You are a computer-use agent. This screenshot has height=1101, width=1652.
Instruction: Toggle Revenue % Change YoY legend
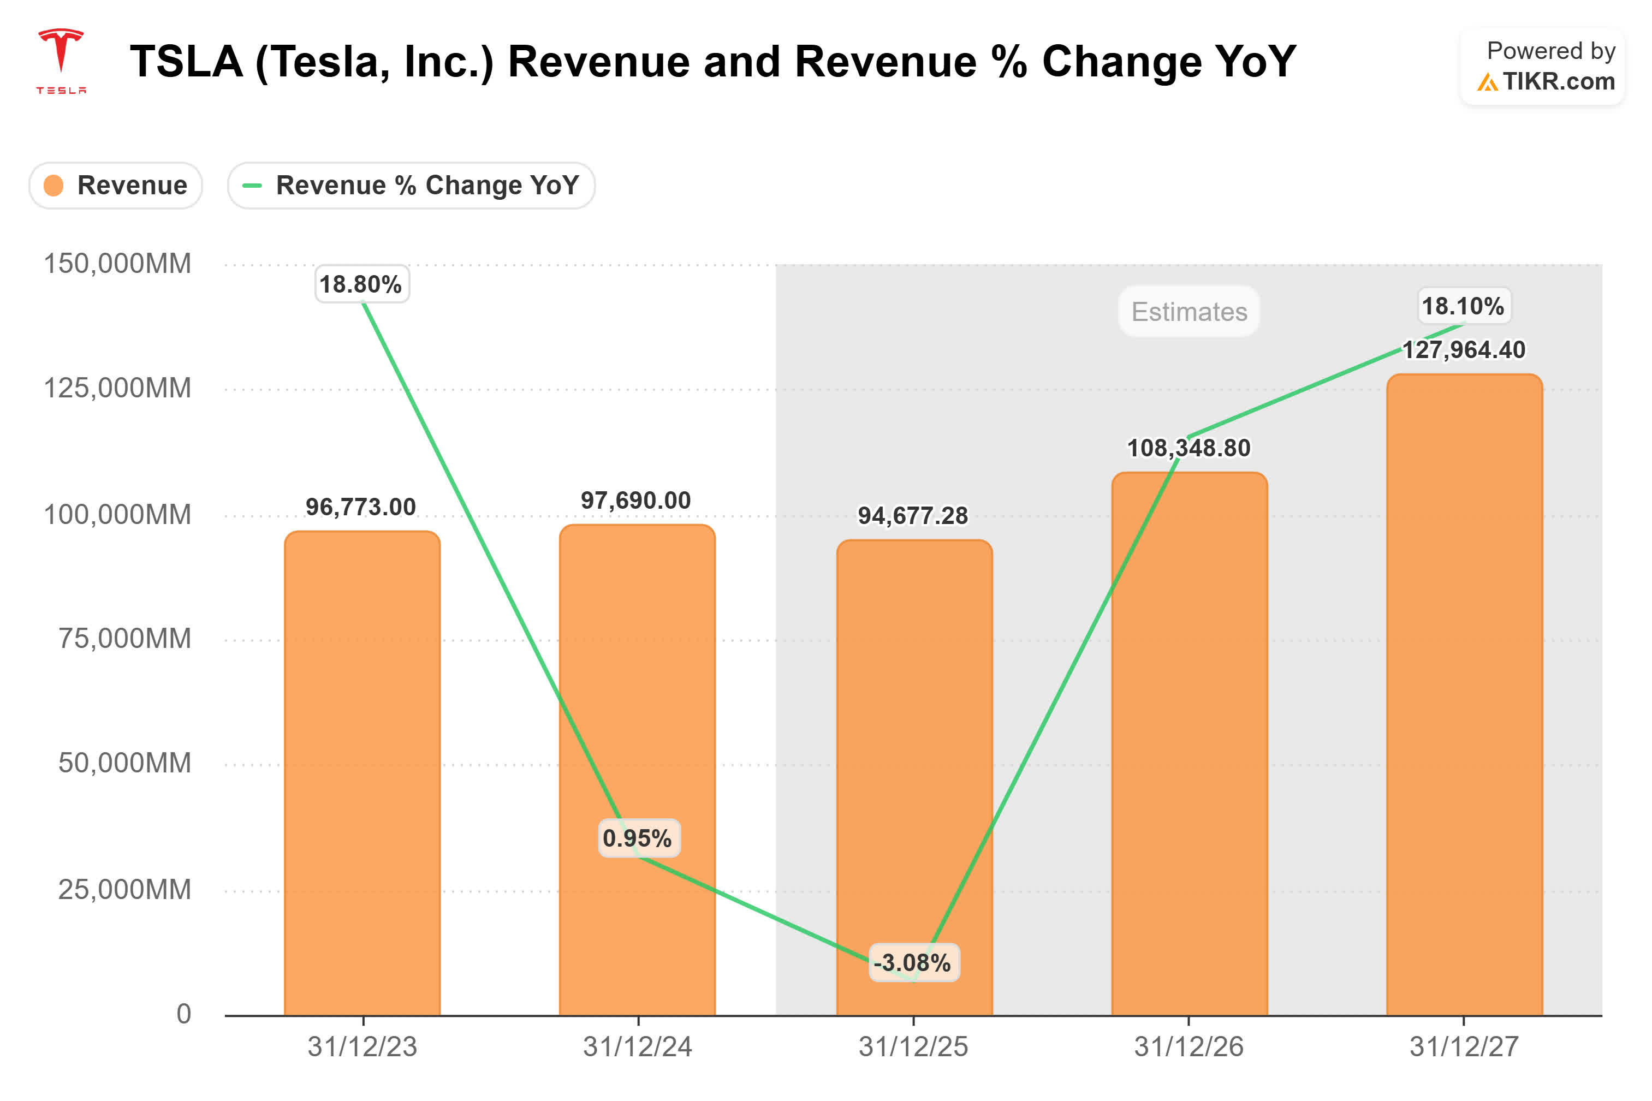click(426, 186)
